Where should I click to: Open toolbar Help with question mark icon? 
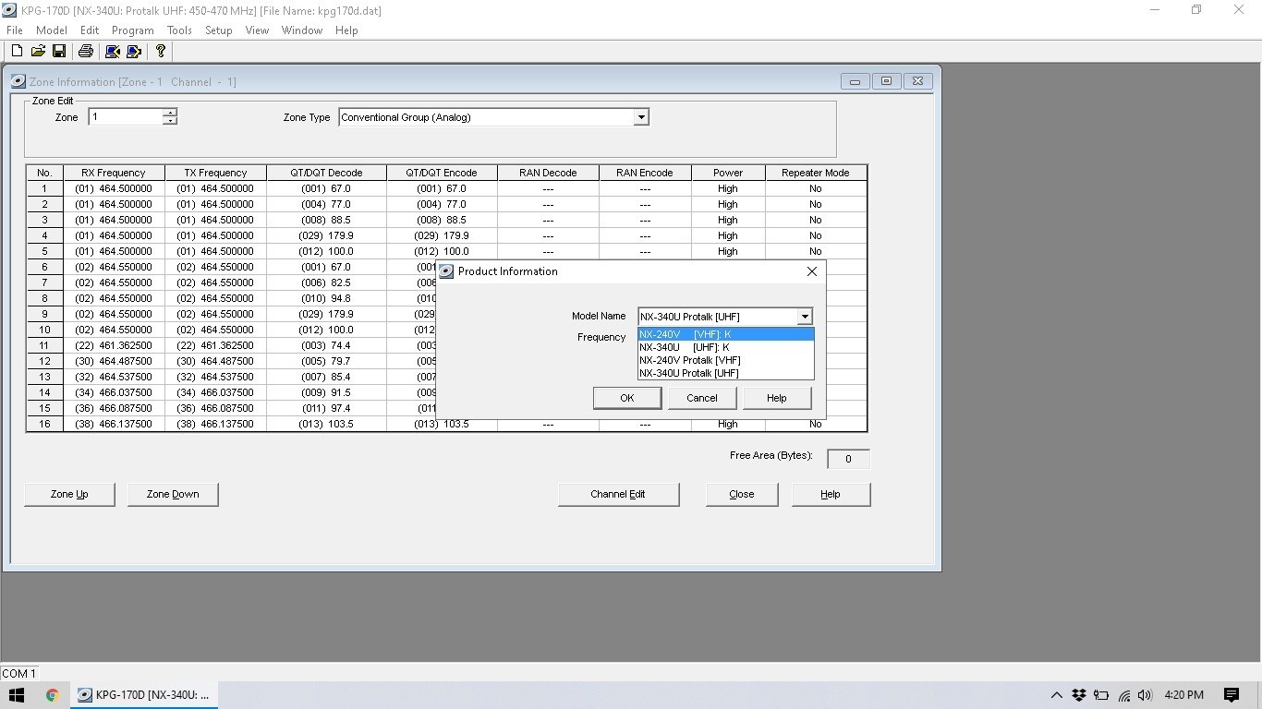coord(159,51)
